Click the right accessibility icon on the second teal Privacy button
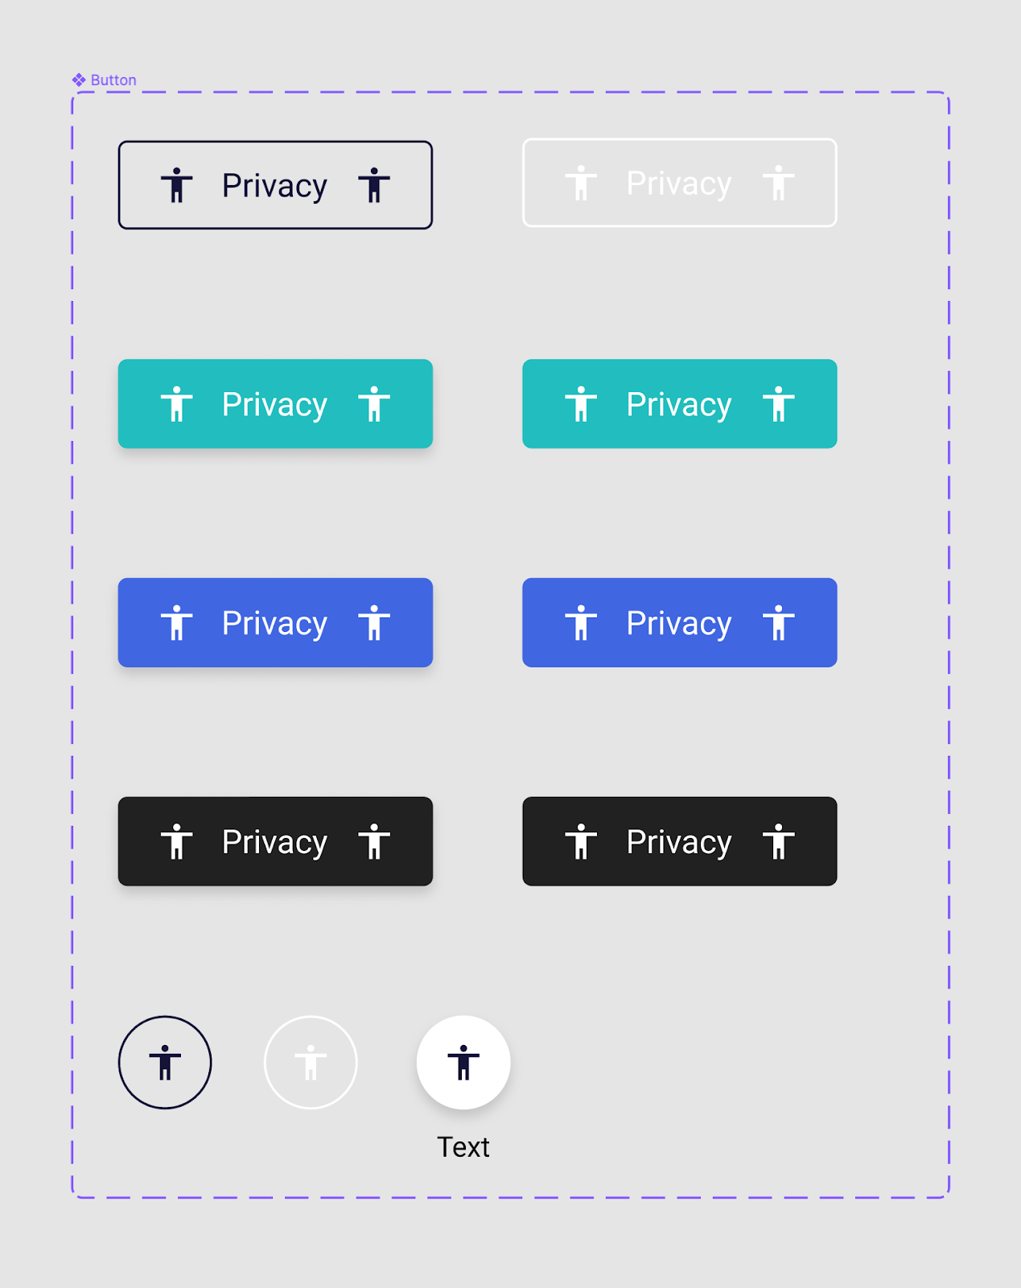The height and width of the screenshot is (1288, 1021). (x=778, y=404)
